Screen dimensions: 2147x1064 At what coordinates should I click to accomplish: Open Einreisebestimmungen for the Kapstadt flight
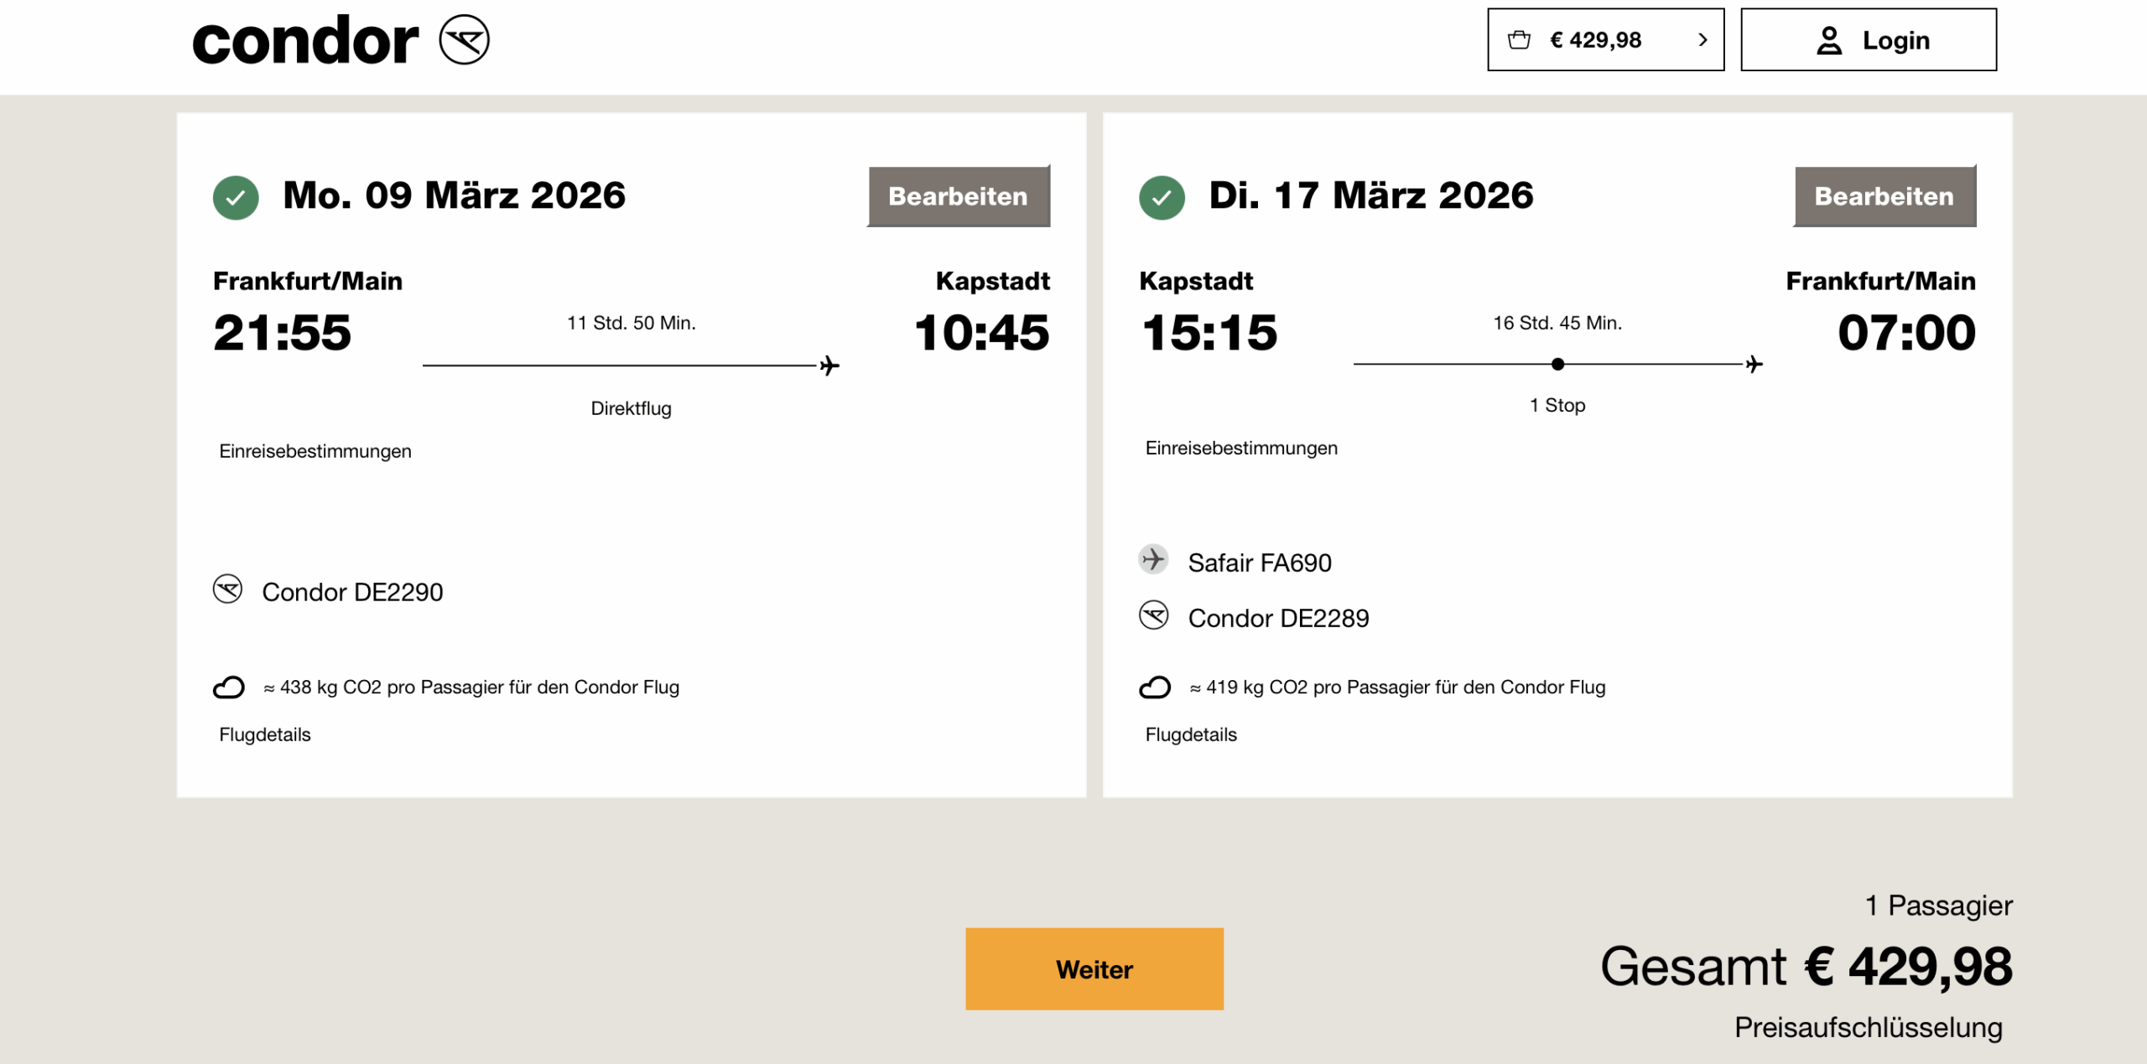pos(315,451)
